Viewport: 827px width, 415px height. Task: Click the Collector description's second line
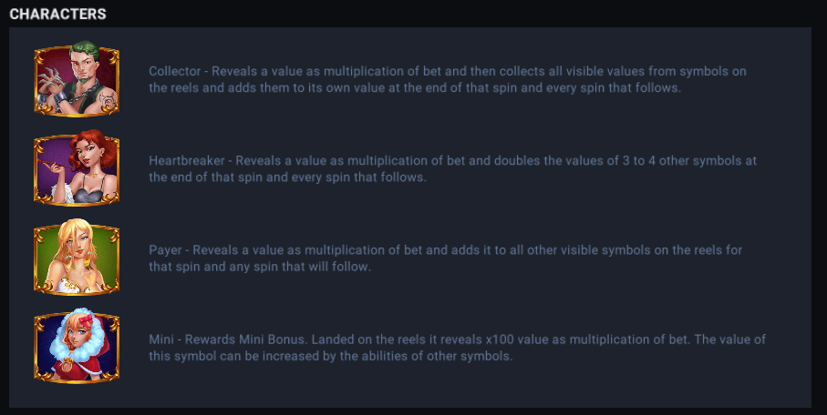pyautogui.click(x=414, y=88)
